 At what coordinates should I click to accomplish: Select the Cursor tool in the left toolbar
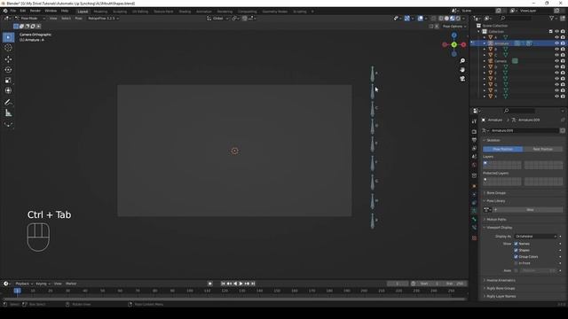pos(8,48)
